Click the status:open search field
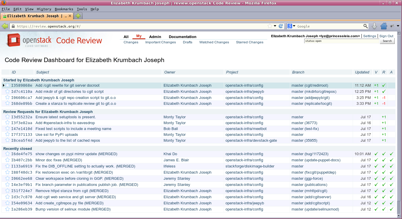 (342, 41)
